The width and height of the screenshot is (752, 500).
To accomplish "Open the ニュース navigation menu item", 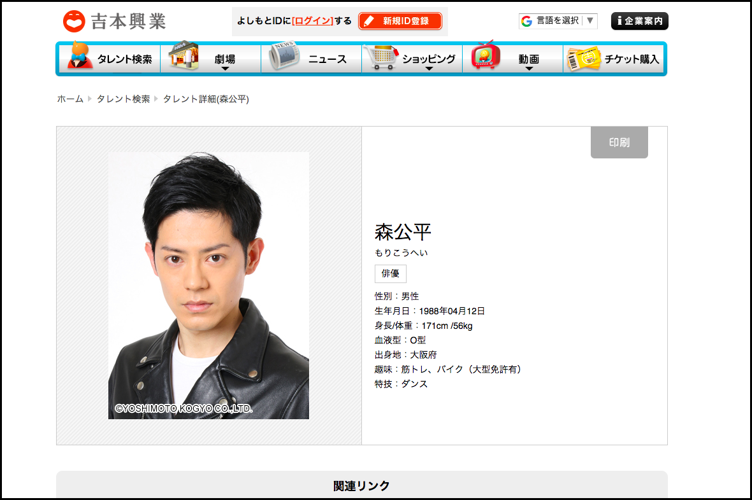I will pos(327,59).
